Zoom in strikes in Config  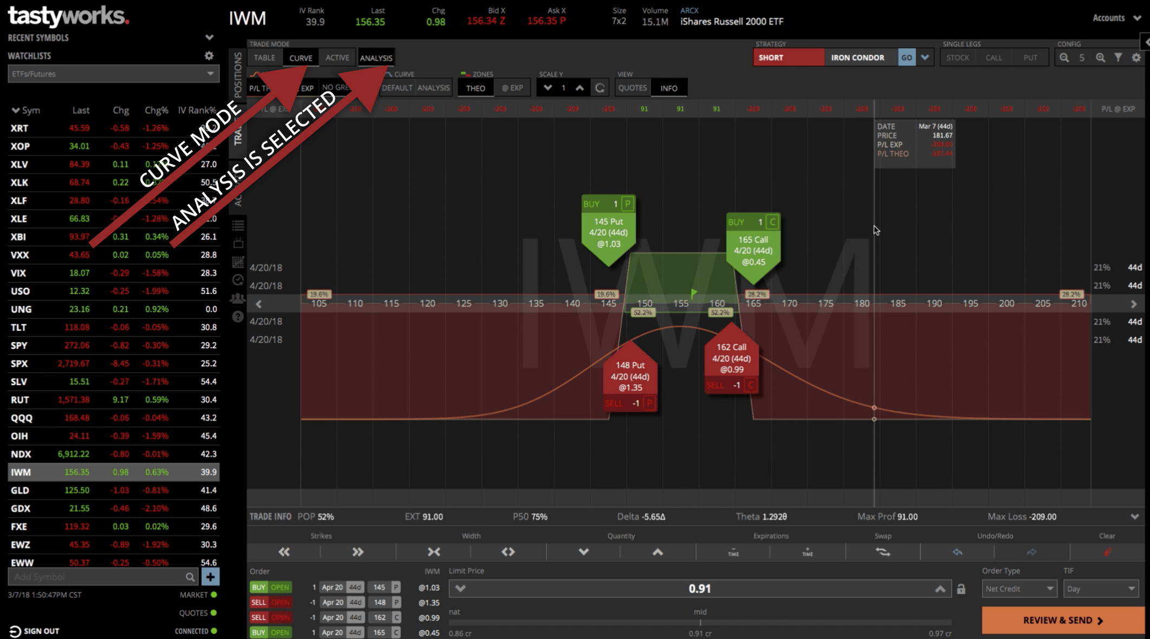pyautogui.click(x=1100, y=57)
